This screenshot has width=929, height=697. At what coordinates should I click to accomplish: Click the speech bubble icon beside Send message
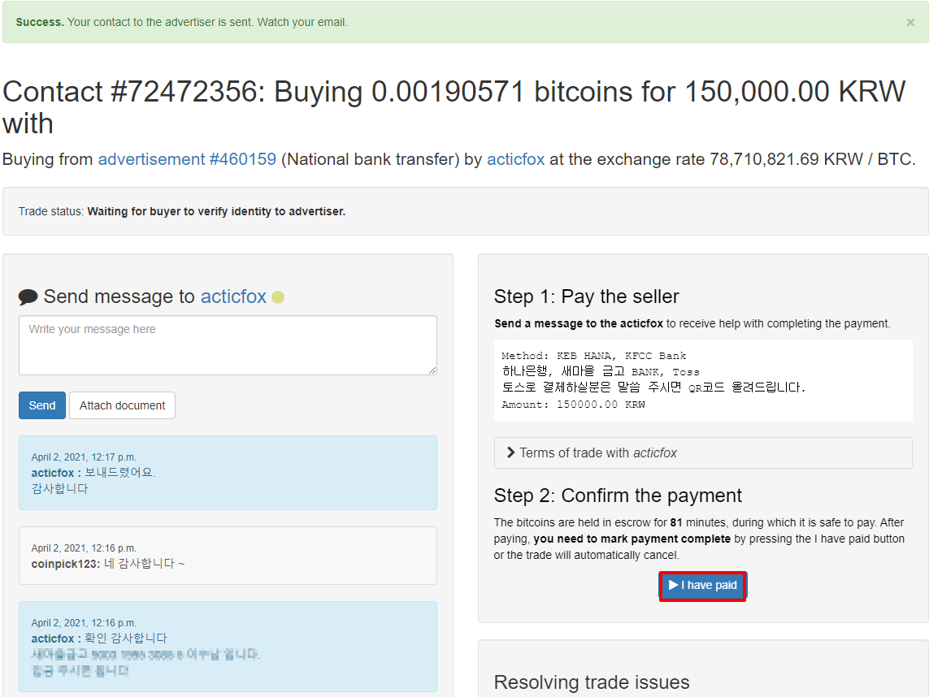28,296
